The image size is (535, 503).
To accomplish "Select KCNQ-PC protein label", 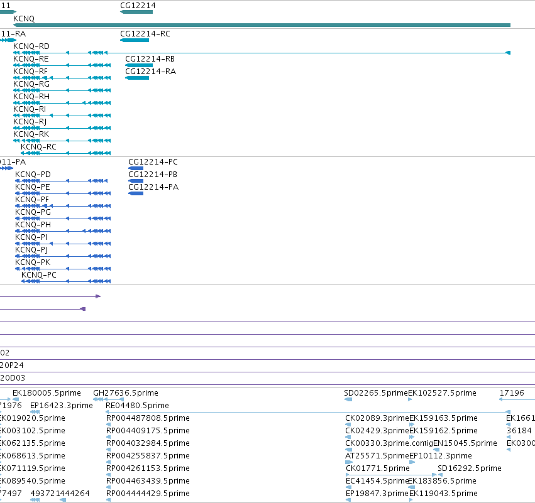I will (39, 275).
